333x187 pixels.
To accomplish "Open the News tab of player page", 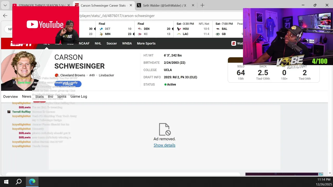I will click(27, 96).
